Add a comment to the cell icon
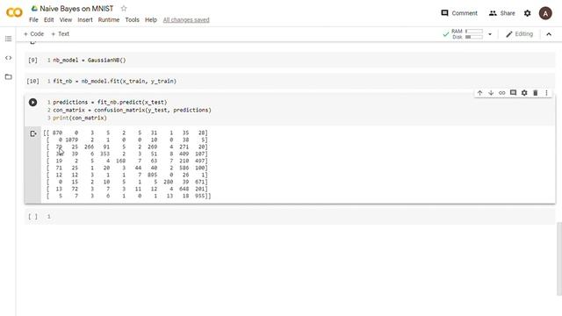 [x=513, y=93]
